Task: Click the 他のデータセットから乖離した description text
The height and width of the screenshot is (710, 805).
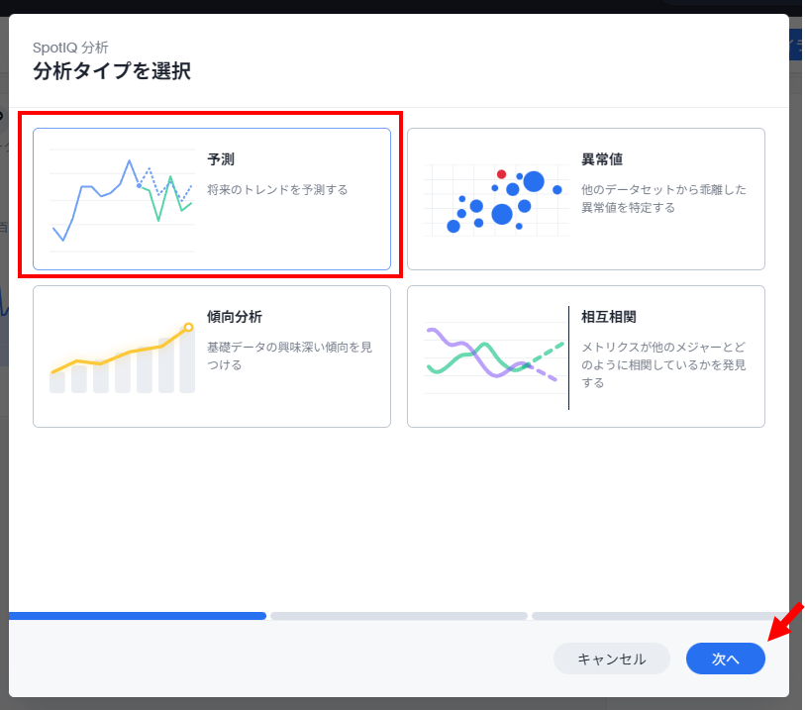Action: click(663, 189)
